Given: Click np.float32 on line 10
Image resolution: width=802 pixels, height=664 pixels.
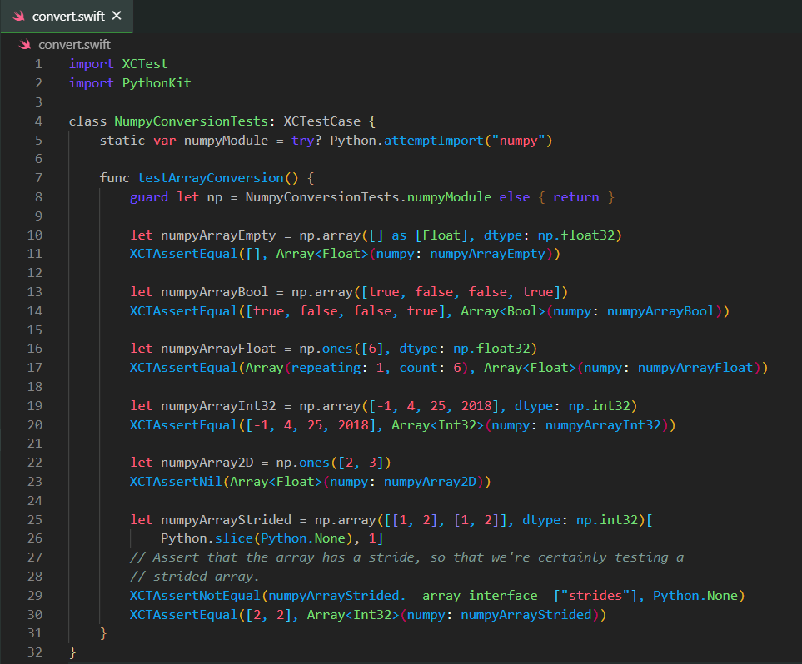Looking at the screenshot, I should [576, 235].
